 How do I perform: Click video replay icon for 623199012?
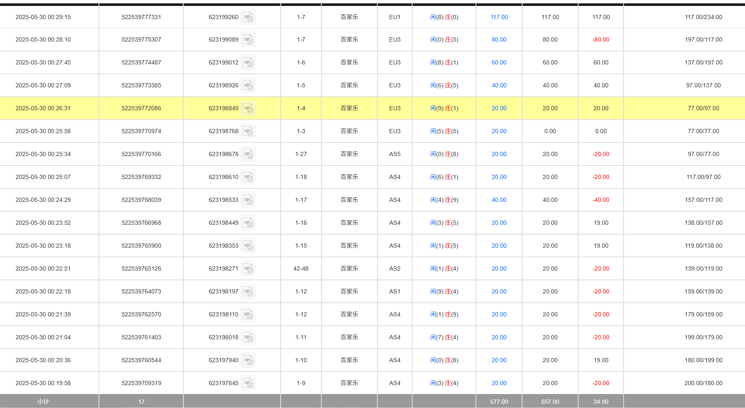pyautogui.click(x=248, y=63)
